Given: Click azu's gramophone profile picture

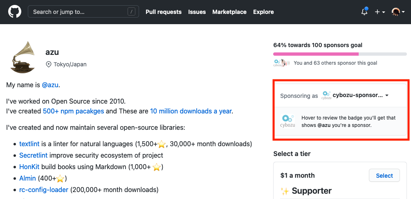Looking at the screenshot, I should coord(22,57).
